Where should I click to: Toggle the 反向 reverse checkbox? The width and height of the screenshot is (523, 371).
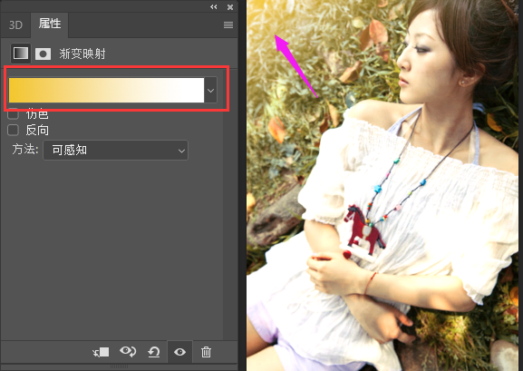coord(13,131)
